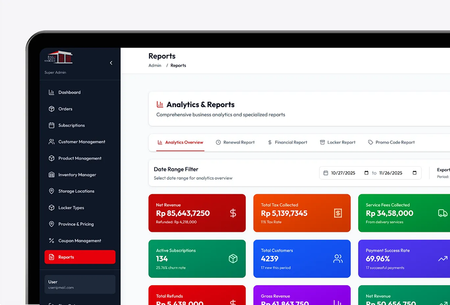Click the Inventory Manager warehouse icon

[x=51, y=175]
